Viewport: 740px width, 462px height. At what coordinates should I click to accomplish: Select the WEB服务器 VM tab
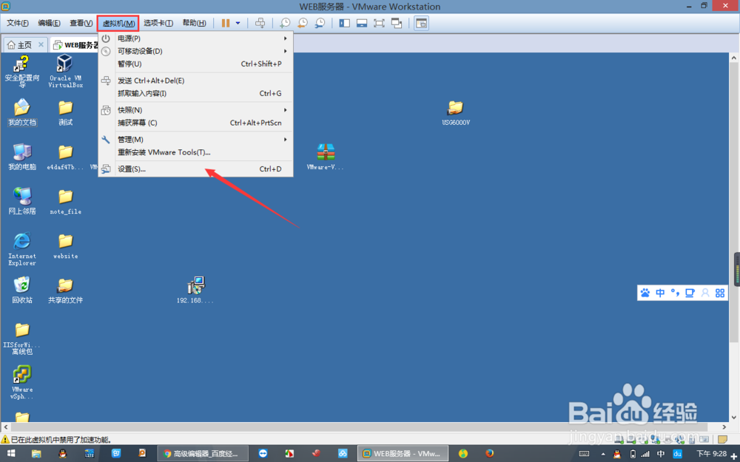click(75, 45)
